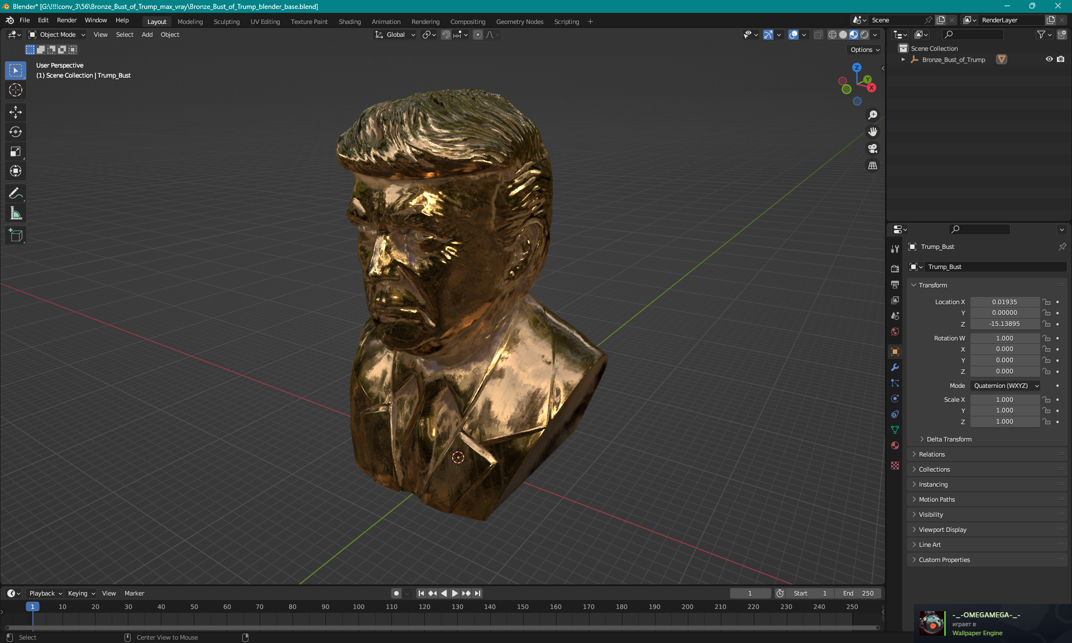Open the Options dropdown in viewport
Screen dimensions: 1072x643
point(865,50)
